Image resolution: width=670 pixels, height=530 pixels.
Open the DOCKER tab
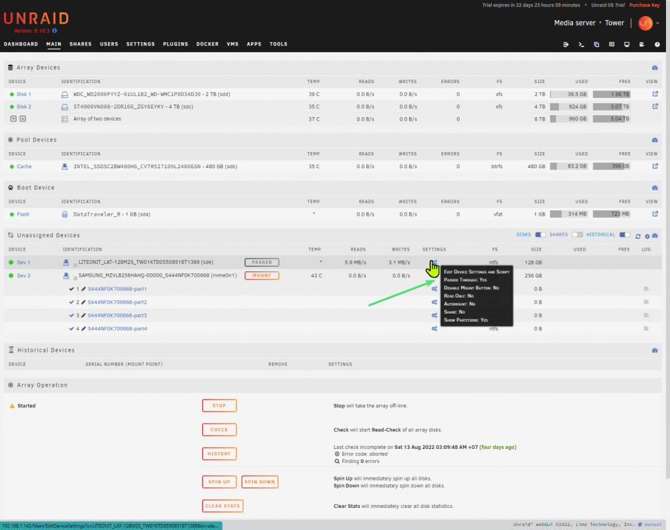(208, 44)
